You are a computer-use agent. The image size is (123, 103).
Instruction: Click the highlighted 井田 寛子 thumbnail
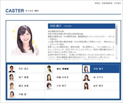click(x=86, y=69)
